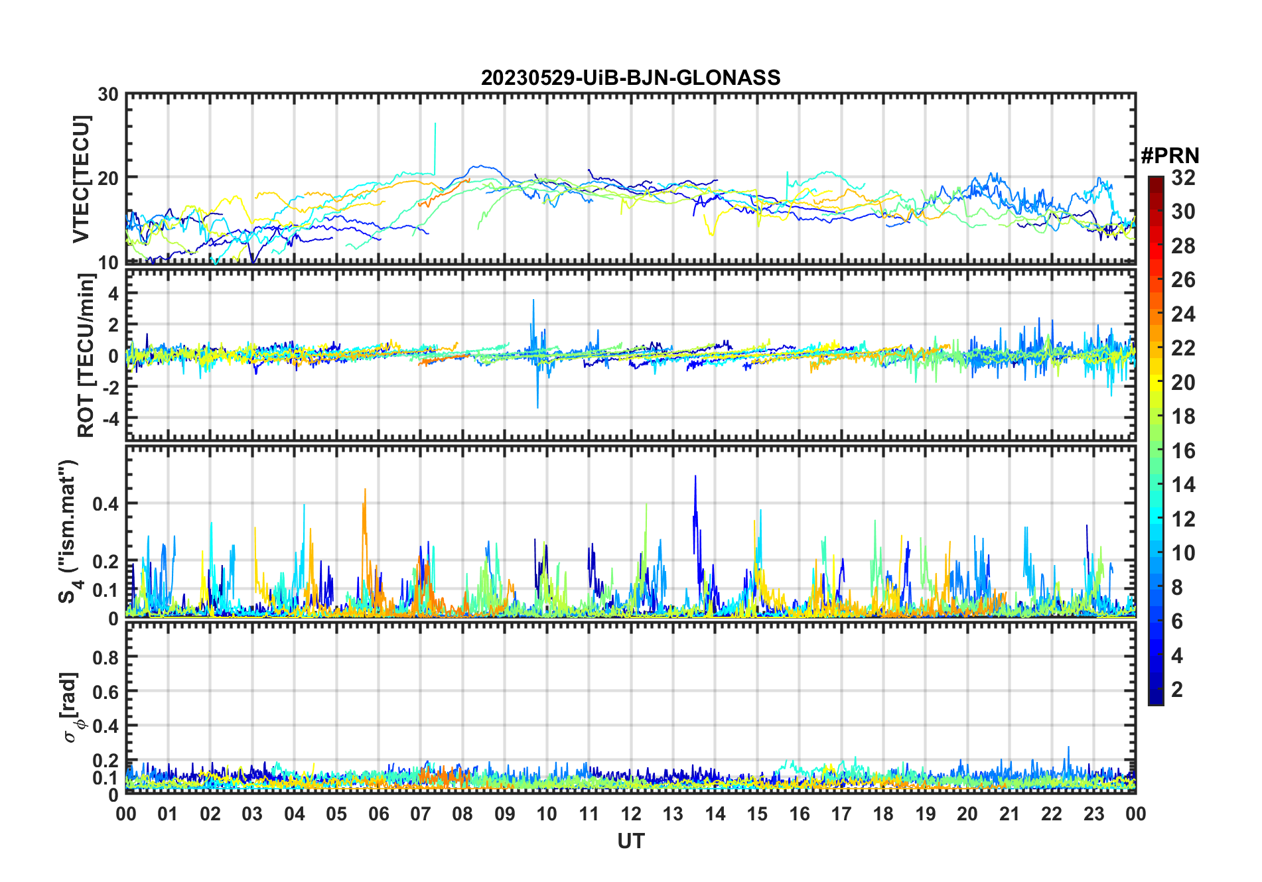Pick the dark blue bottom of PRN colorbar
Screen dimensions: 1262x882
(1155, 700)
